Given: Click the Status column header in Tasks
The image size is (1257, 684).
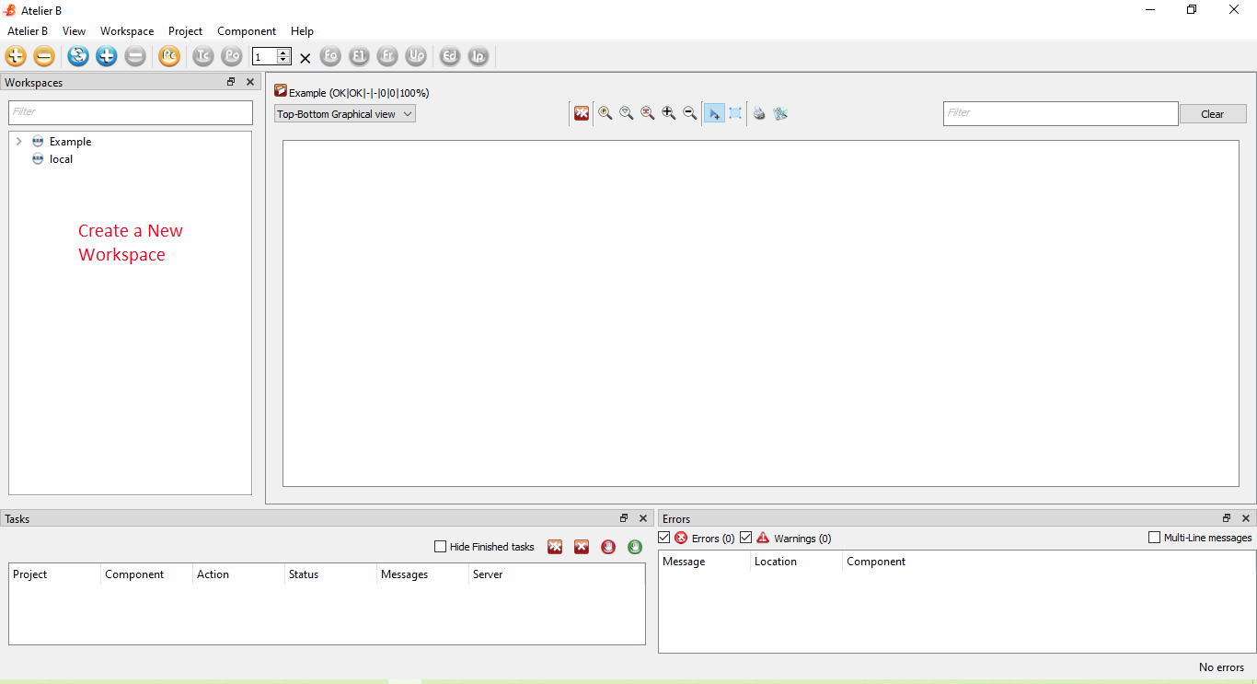Looking at the screenshot, I should (330, 574).
